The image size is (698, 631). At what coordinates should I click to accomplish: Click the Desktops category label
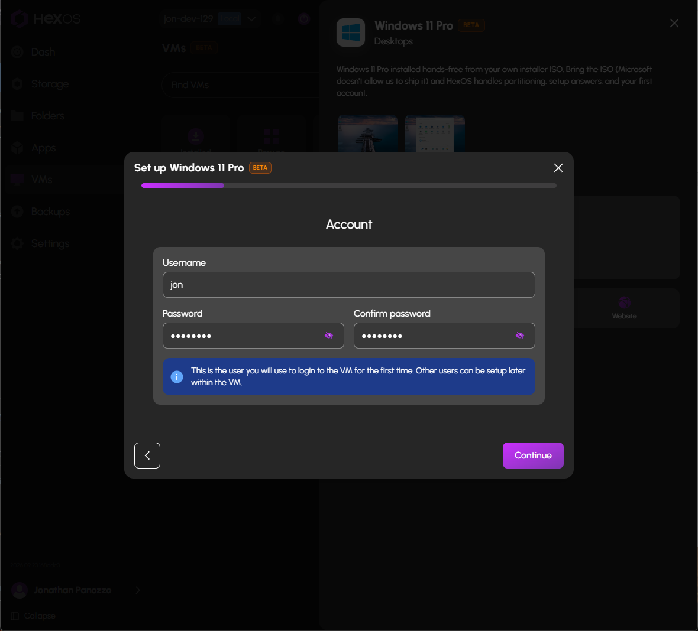coord(393,41)
